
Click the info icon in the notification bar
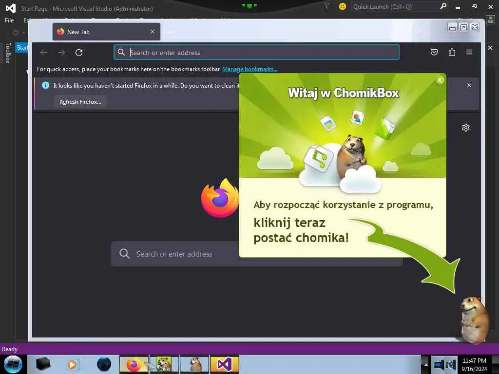(45, 85)
